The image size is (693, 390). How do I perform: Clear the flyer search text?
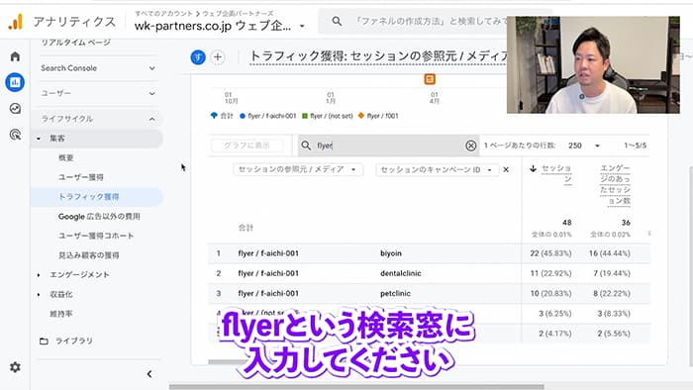tap(470, 146)
